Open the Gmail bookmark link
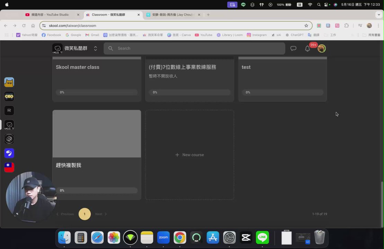The height and width of the screenshot is (249, 384). pyautogui.click(x=92, y=35)
